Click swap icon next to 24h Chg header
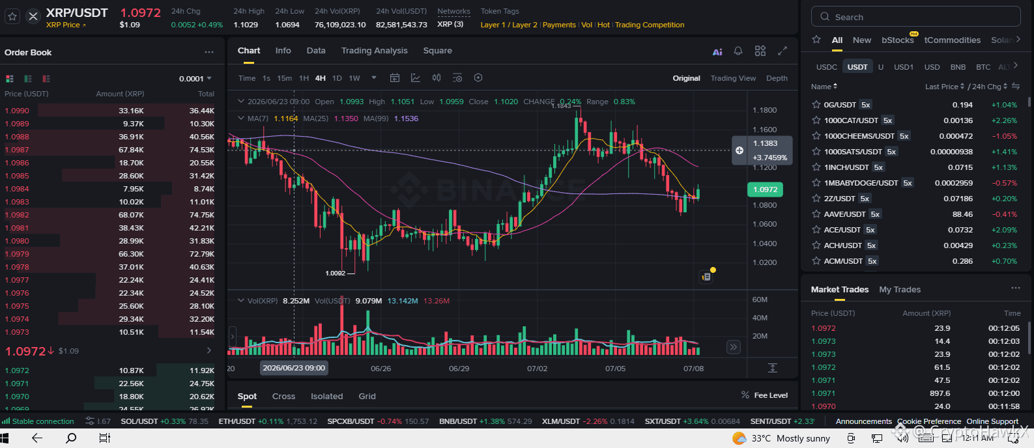Image resolution: width=1034 pixels, height=448 pixels. 1016,87
